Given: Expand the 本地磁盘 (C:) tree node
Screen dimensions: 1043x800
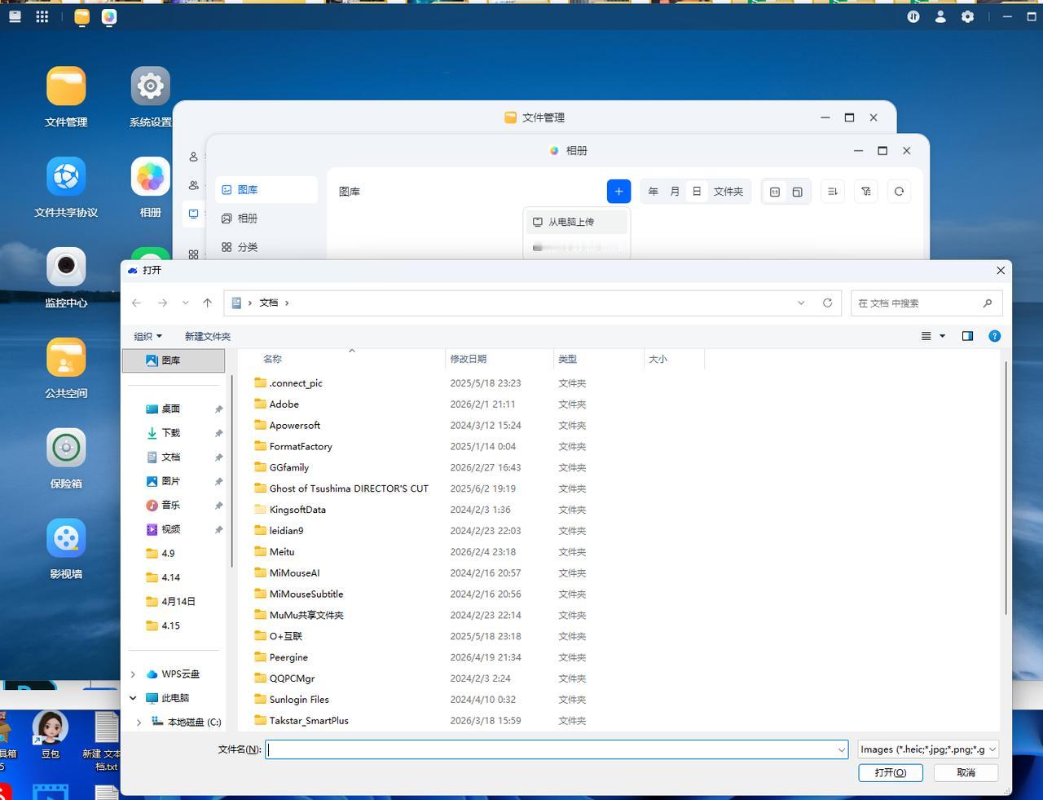Looking at the screenshot, I should (x=139, y=723).
